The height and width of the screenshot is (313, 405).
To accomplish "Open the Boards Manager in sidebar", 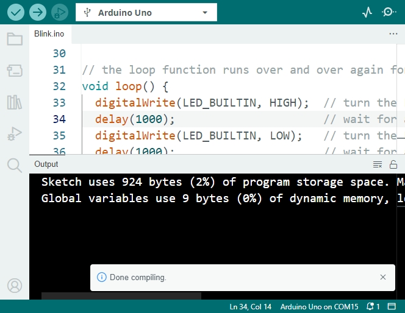I will pos(15,71).
